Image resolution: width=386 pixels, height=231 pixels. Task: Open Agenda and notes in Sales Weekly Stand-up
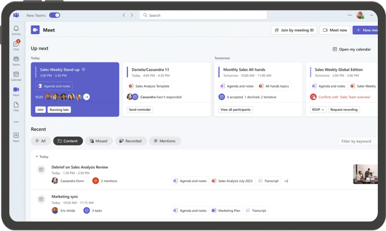(x=54, y=86)
